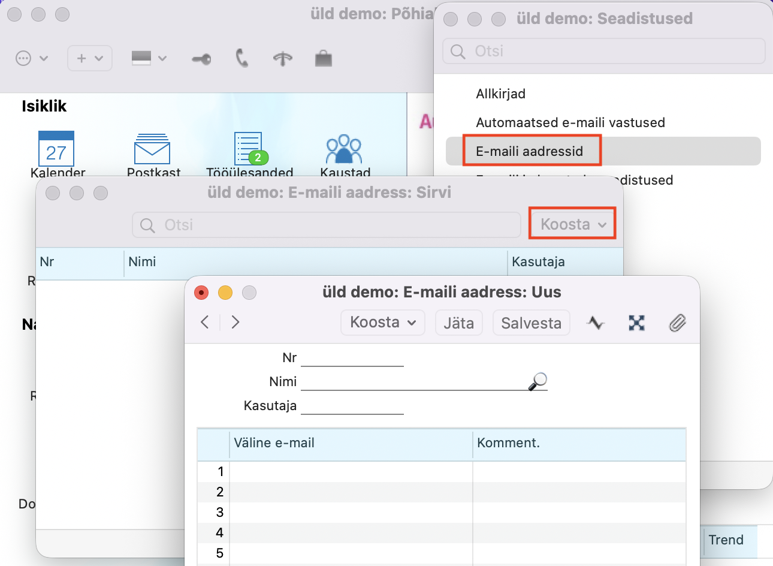Open the plus dropdown in main toolbar

pos(90,58)
